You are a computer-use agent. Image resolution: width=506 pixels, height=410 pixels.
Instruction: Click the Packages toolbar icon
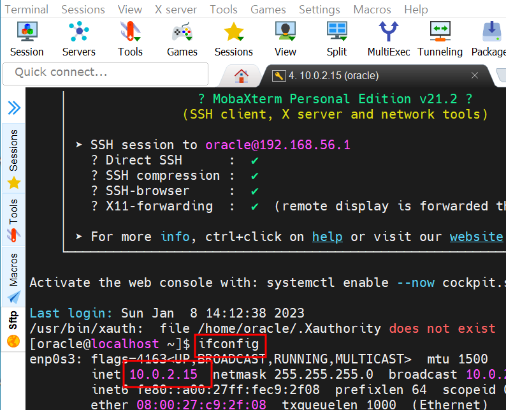489,39
